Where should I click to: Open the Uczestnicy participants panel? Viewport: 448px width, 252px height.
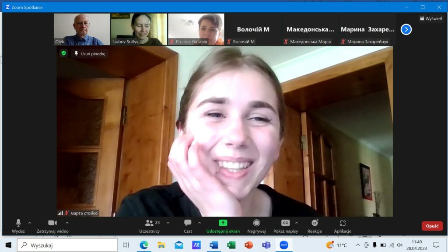tap(150, 226)
